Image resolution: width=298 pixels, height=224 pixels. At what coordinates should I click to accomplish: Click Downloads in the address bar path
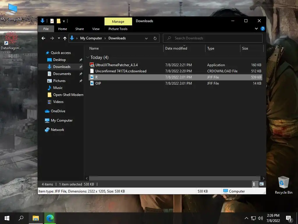[x=117, y=38]
